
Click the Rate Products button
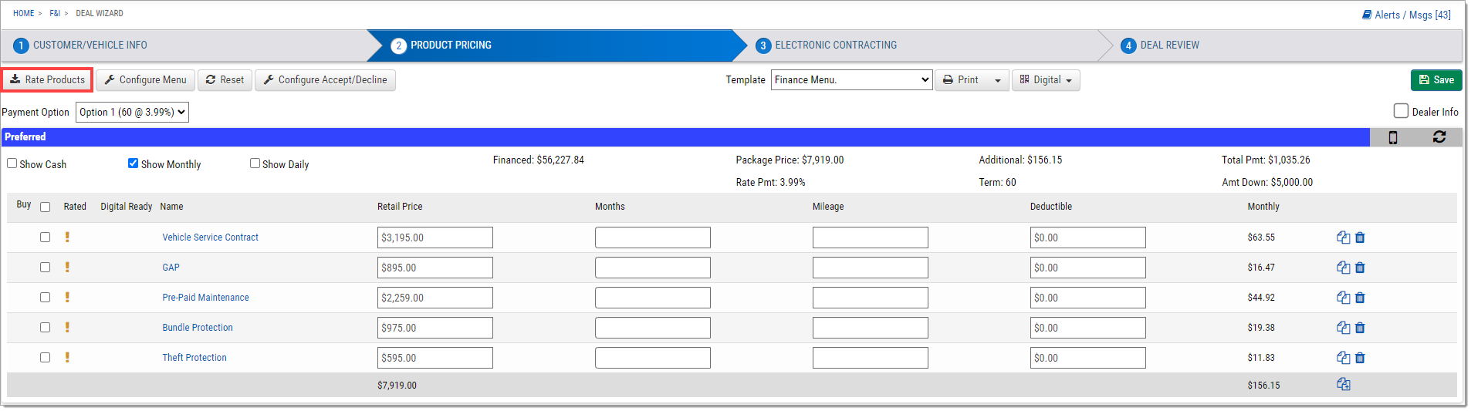click(x=47, y=80)
